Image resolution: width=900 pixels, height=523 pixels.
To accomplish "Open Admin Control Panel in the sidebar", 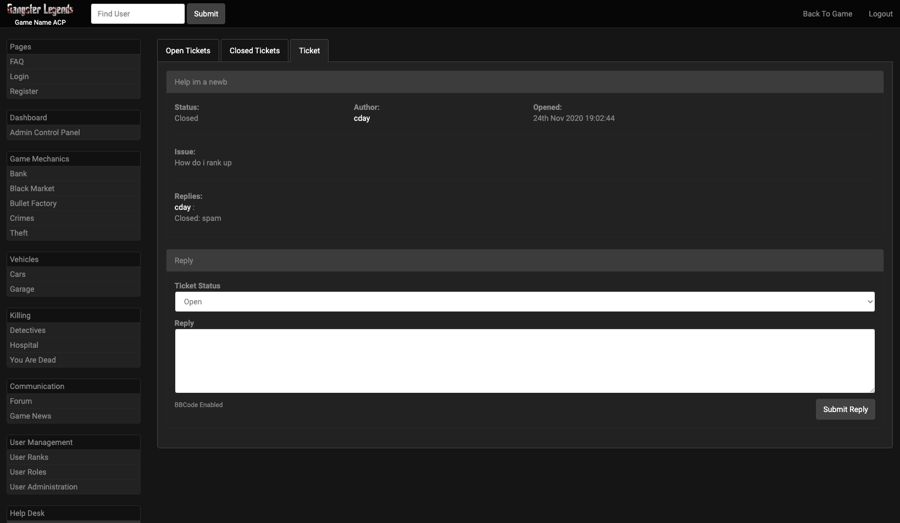I will point(45,132).
